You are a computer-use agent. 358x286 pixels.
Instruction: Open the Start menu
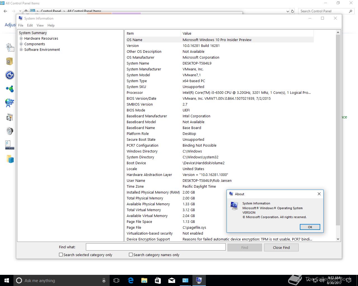(x=7, y=280)
